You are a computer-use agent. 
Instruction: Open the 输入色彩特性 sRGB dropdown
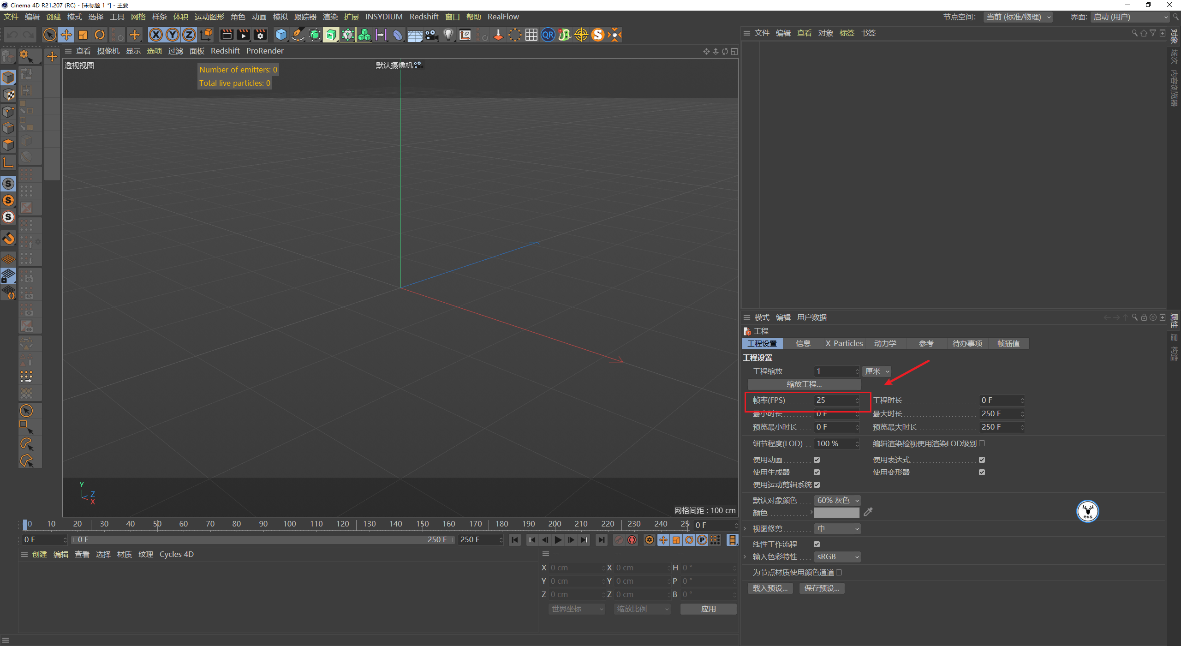[837, 556]
